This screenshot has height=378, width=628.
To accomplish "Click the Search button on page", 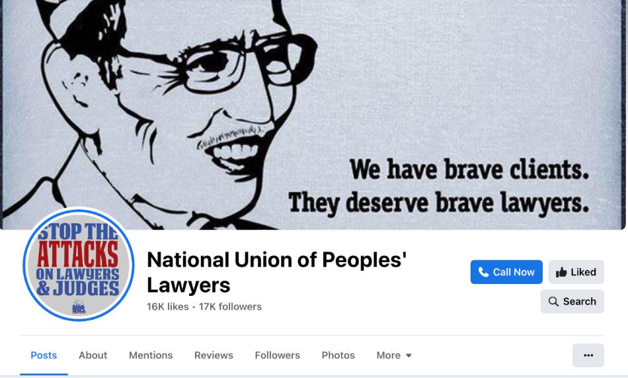I will click(x=572, y=301).
